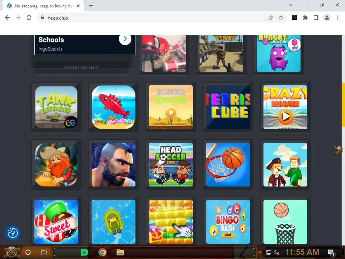Open the gold blocks puzzle game

pos(171,222)
